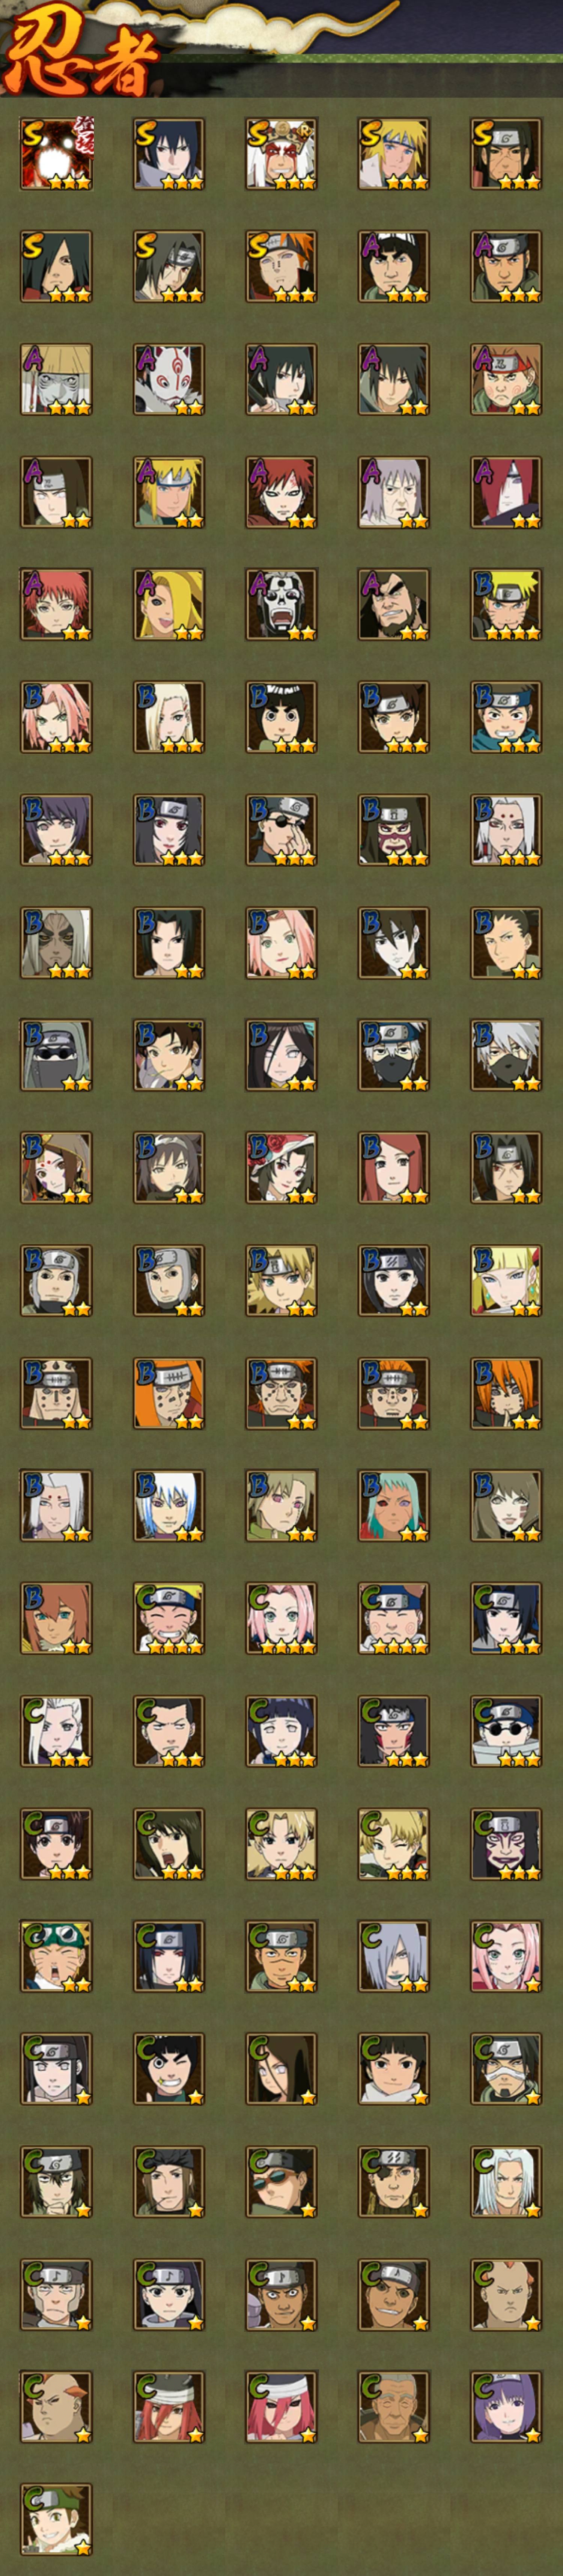563x2576 pixels.
Task: Pick the grinning four-star C-rank Naruto
Action: 169,1619
